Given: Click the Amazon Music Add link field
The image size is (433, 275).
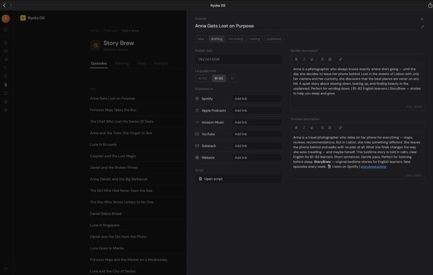Looking at the screenshot, I should click(257, 122).
